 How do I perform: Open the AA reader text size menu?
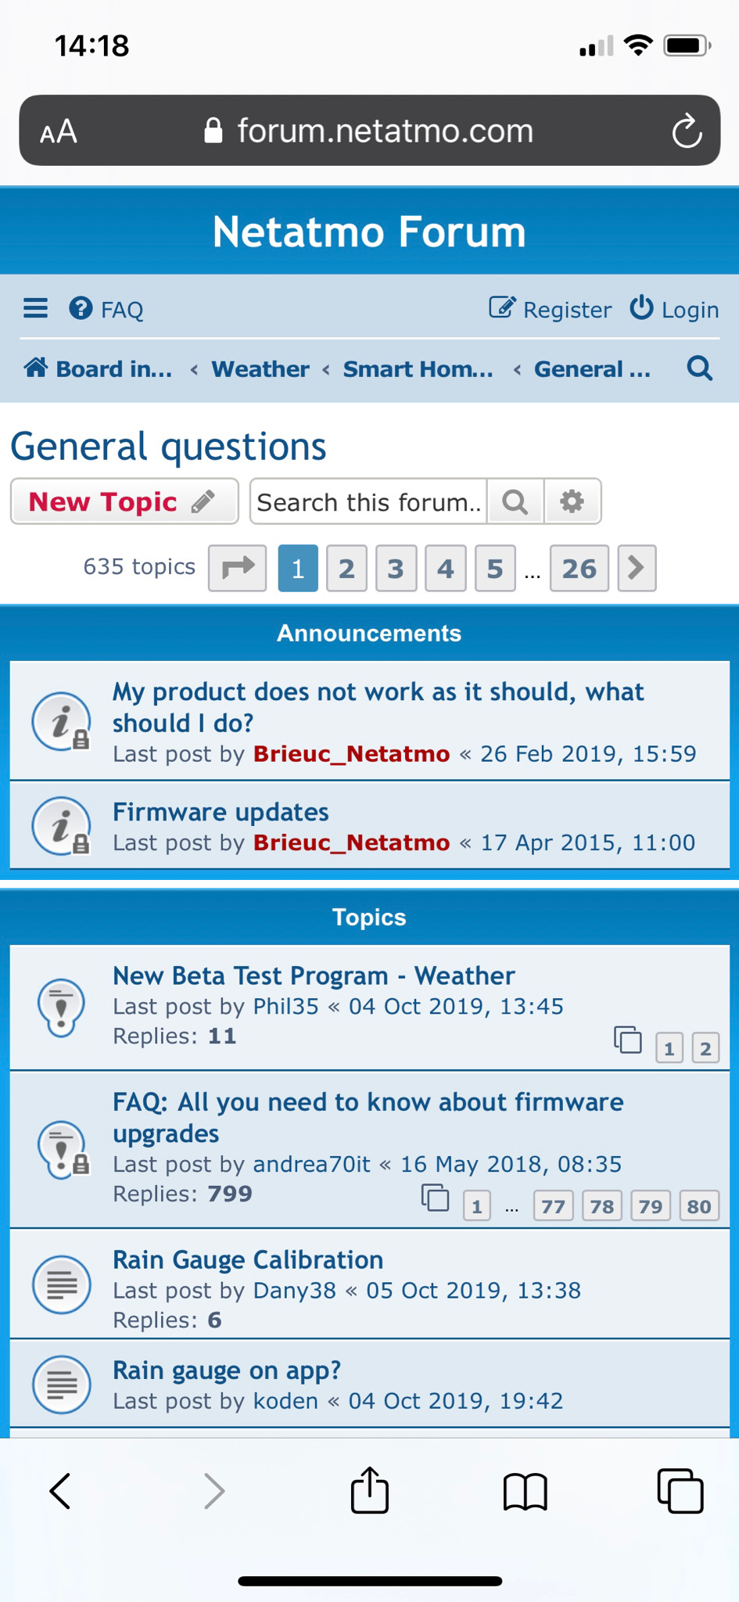pos(59,131)
